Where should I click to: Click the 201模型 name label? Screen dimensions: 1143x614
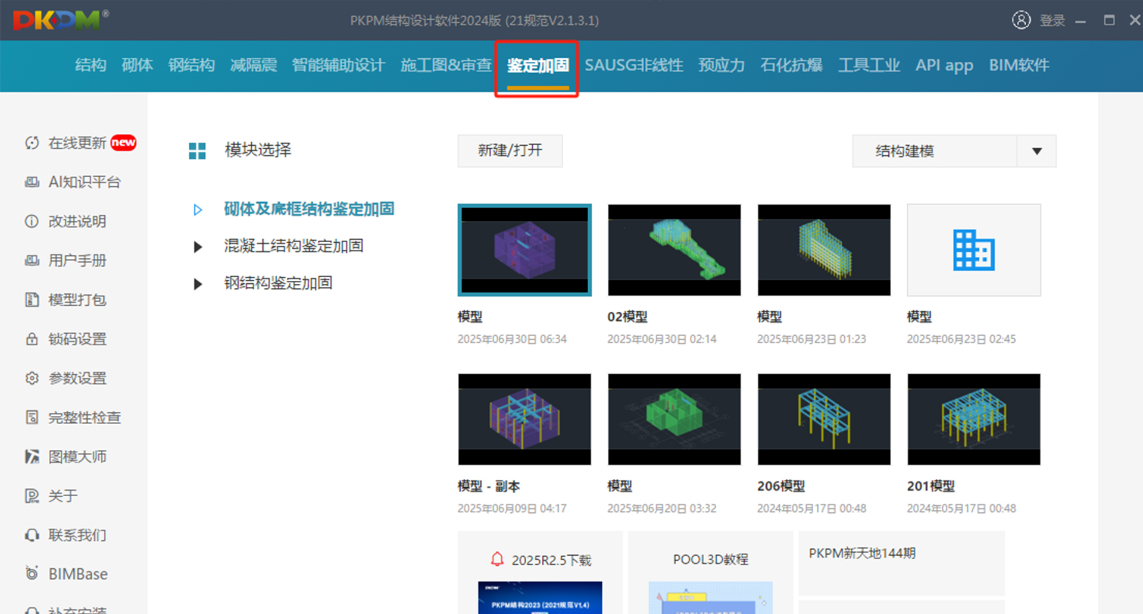pyautogui.click(x=931, y=487)
